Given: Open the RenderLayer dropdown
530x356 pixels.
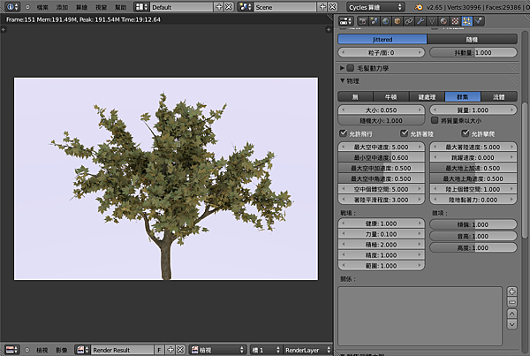Looking at the screenshot, I should 307,350.
